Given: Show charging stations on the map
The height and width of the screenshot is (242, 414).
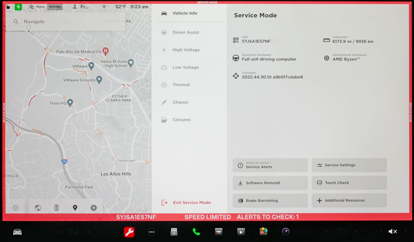Looking at the screenshot, I should pyautogui.click(x=94, y=208).
